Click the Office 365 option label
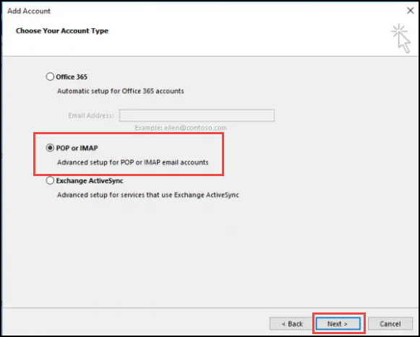 coord(72,77)
